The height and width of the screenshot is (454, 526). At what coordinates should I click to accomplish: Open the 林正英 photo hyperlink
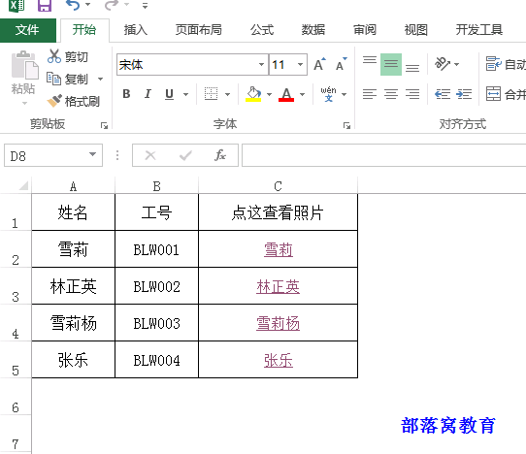[279, 287]
